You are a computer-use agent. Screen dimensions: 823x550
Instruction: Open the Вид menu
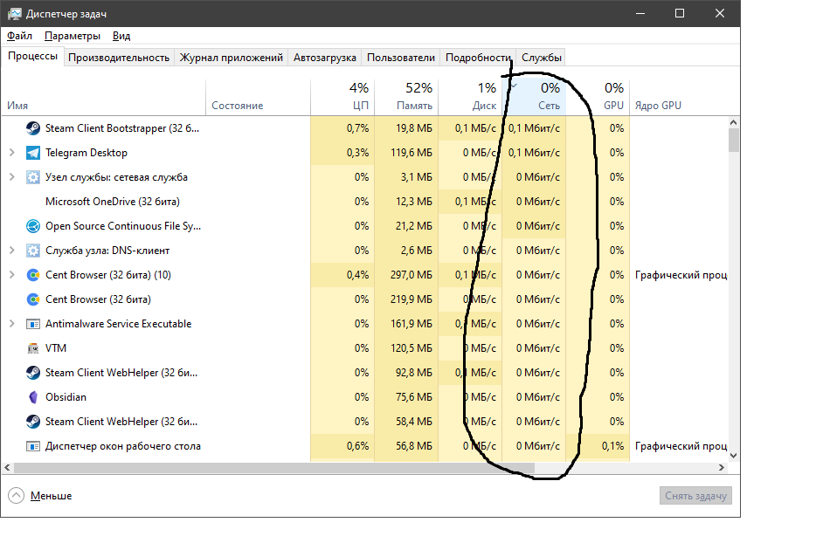[121, 36]
